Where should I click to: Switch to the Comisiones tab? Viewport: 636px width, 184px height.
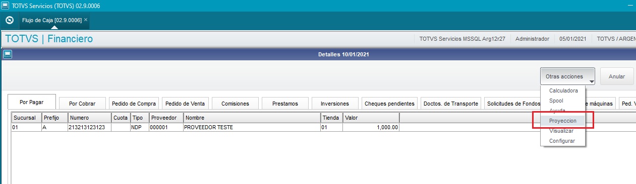click(x=235, y=104)
